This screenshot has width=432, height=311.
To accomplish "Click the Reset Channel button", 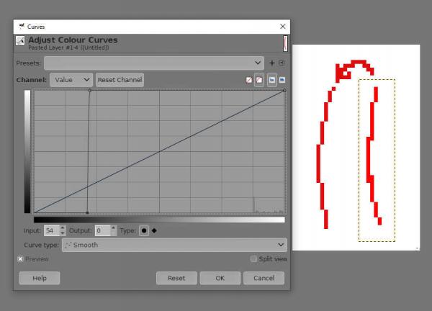I will pyautogui.click(x=120, y=80).
